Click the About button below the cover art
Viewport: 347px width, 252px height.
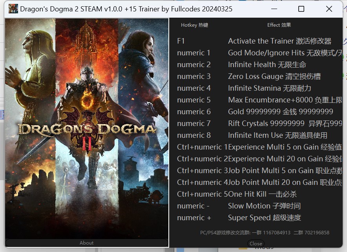click(86, 243)
